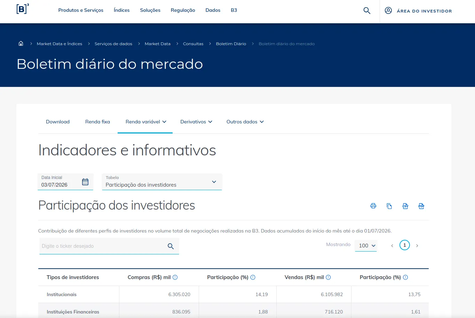This screenshot has width=475, height=318.
Task: Open the Dados menu
Action: [213, 10]
